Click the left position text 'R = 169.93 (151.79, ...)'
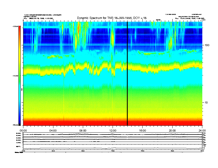Image resolution: width=218 pixels, height=168 pixels. (38, 18)
